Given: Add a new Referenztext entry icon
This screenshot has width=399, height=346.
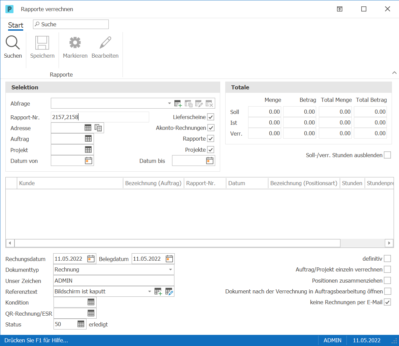Looking at the screenshot, I should pyautogui.click(x=158, y=291).
